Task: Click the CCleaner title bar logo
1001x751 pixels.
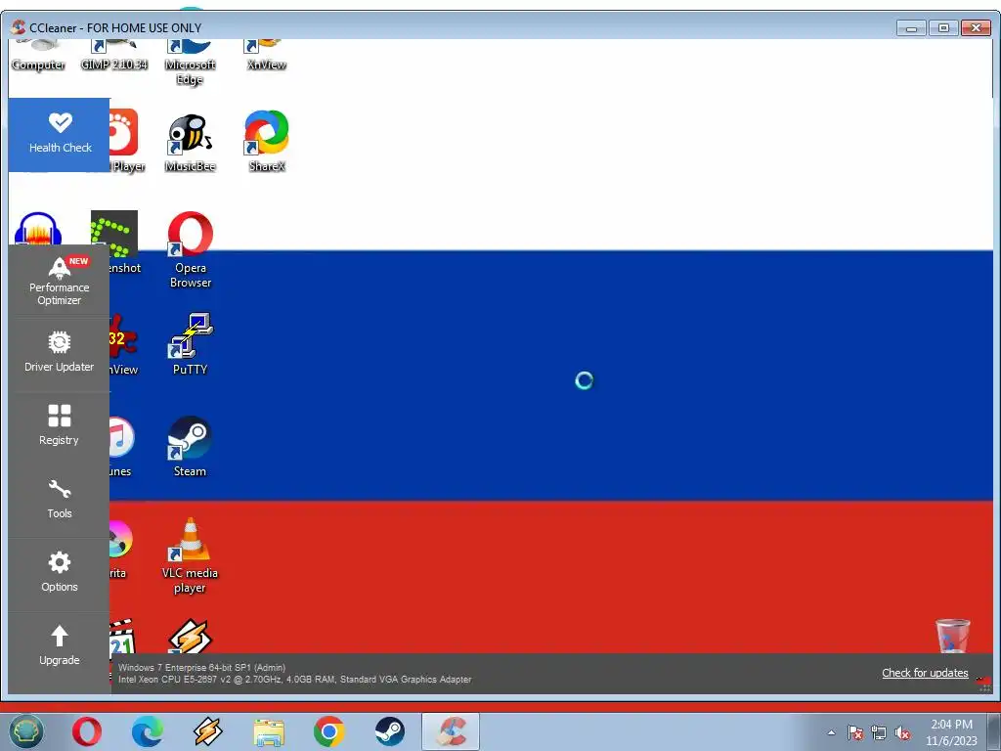Action: [x=19, y=27]
